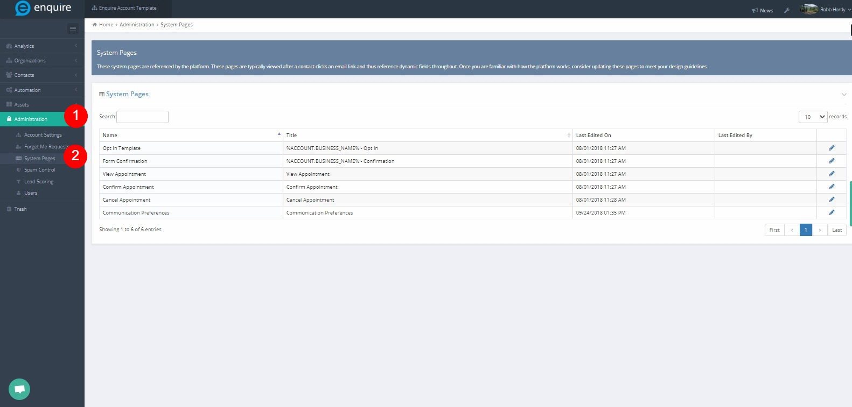This screenshot has height=407, width=852.
Task: Select page 1 pagination button
Action: click(806, 230)
